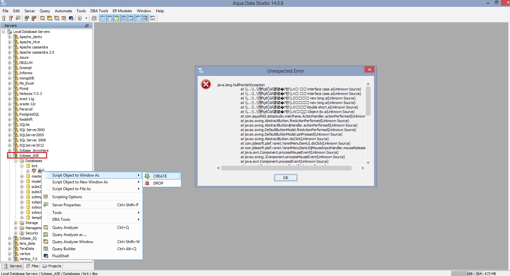Select the oracle-12c server in tree
Image resolution: width=510 pixels, height=276 pixels.
(x=27, y=104)
